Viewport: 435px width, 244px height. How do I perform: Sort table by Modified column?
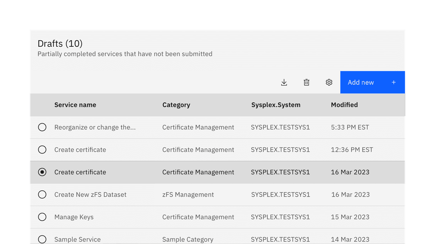(x=344, y=105)
